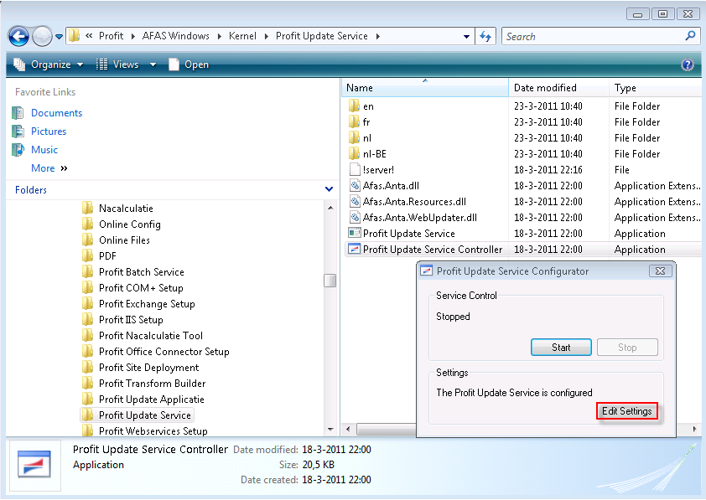Click the folder tree scrollbar thumb
This screenshot has height=500, width=706.
pos(330,280)
